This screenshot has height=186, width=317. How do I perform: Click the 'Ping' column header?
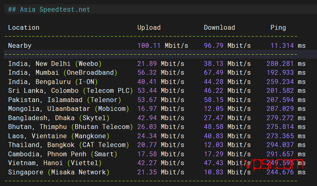coord(278,27)
